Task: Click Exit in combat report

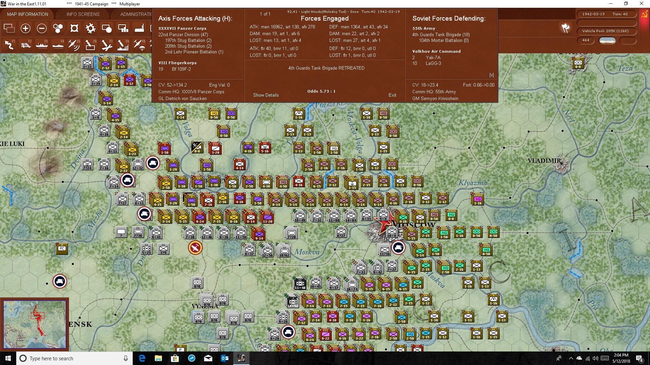Action: [392, 95]
